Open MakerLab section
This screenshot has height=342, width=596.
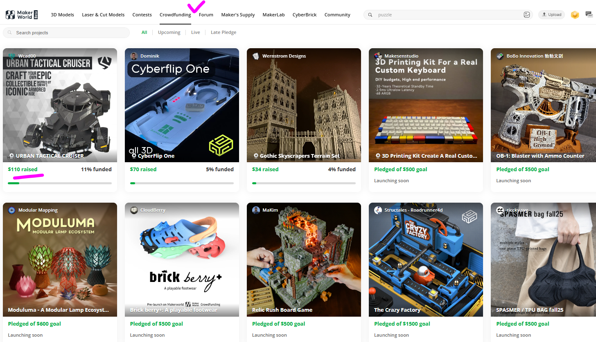[273, 15]
